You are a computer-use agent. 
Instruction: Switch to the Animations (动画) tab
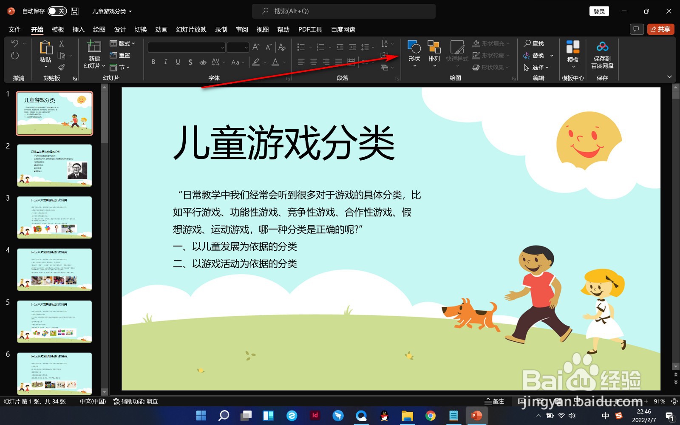click(161, 29)
